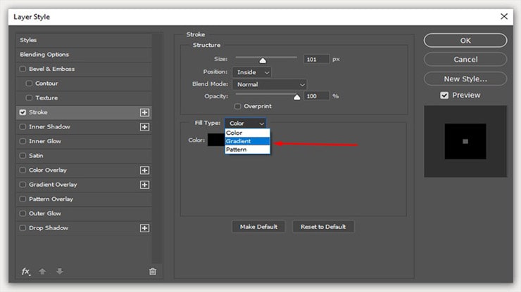Enable the Bevel & Emboss checkbox

click(x=23, y=69)
